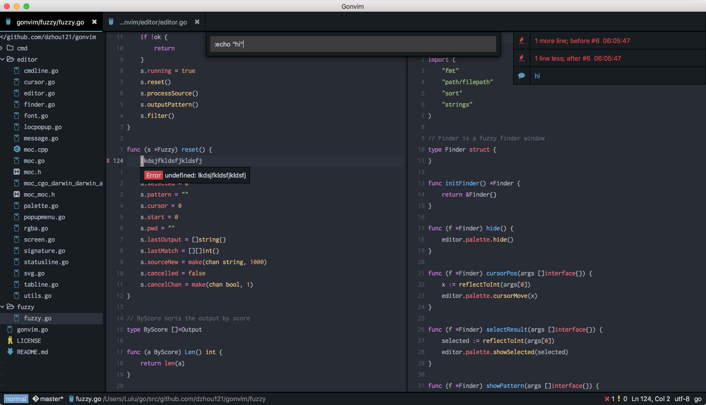Click the red error count icon in statusbar

tap(607, 399)
